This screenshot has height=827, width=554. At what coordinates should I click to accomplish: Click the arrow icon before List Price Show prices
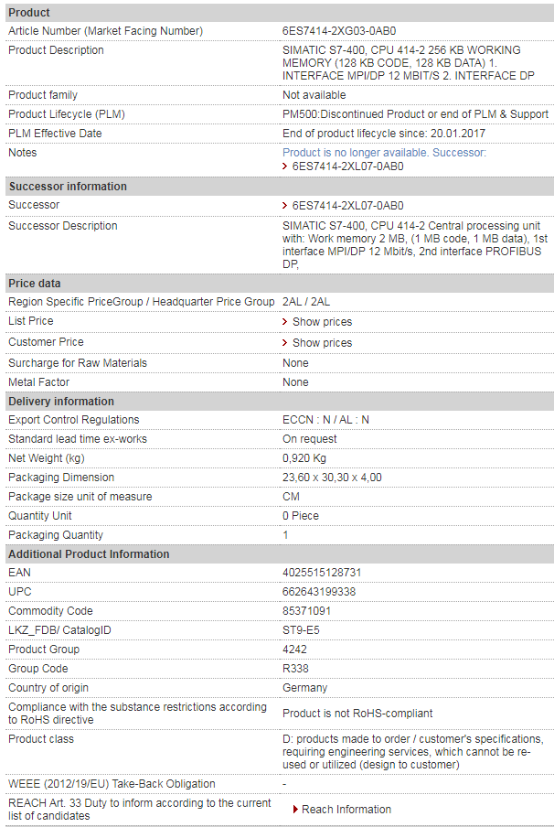coord(286,322)
